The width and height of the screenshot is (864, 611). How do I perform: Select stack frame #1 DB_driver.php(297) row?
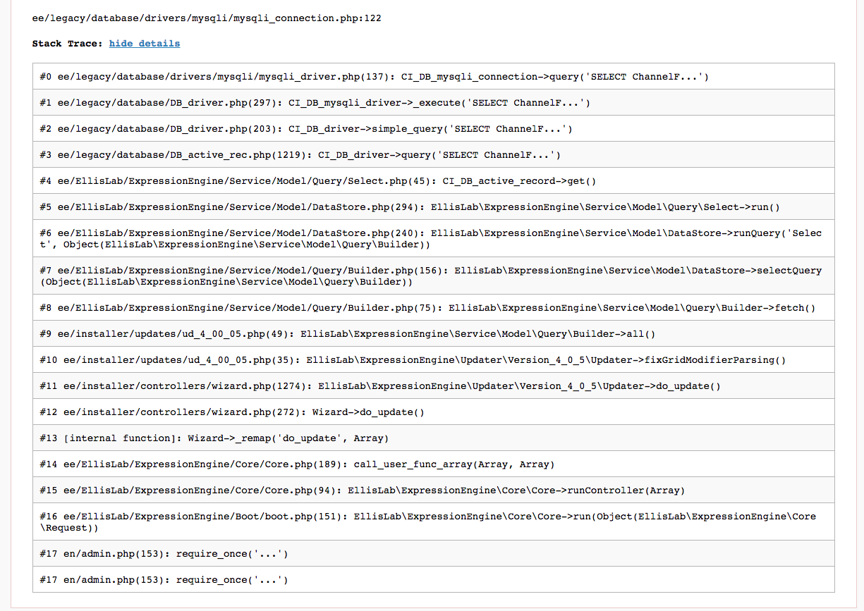(x=315, y=103)
